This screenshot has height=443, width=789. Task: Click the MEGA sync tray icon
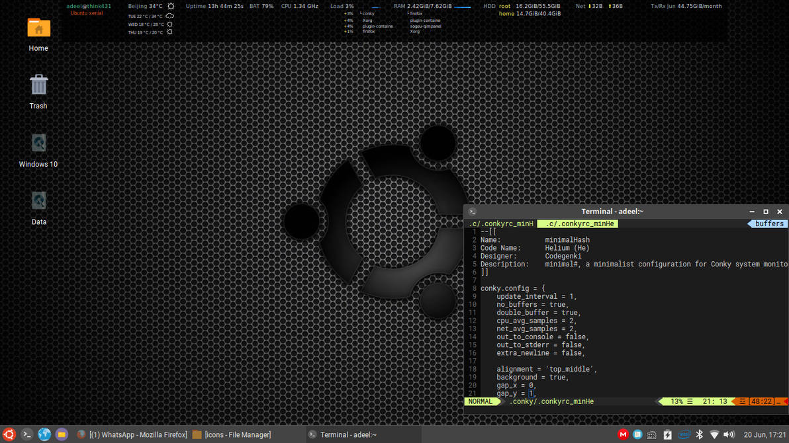tap(623, 434)
